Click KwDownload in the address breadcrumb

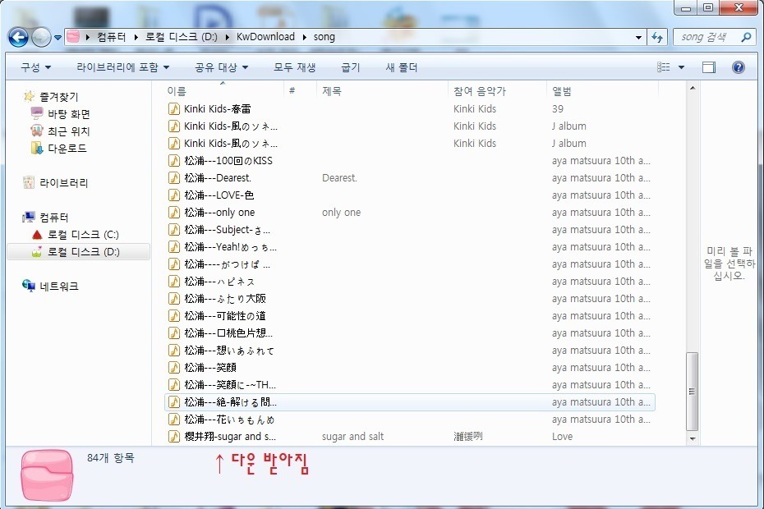tap(265, 37)
